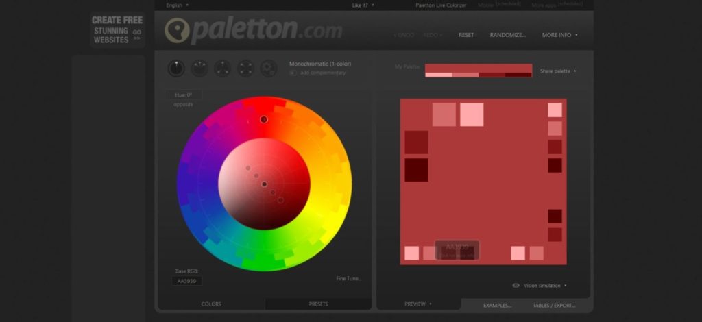The height and width of the screenshot is (322, 702).
Task: Click the hue handle dot on color wheel
Action: click(264, 119)
